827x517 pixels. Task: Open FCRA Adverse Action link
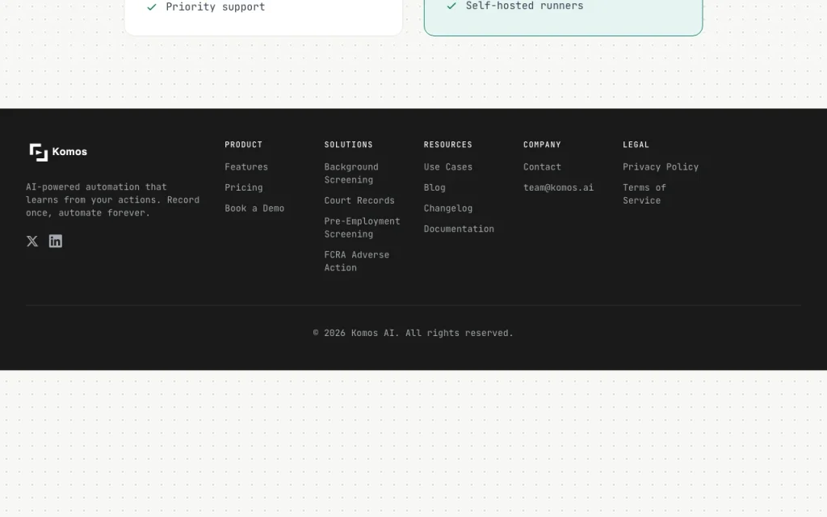click(357, 261)
